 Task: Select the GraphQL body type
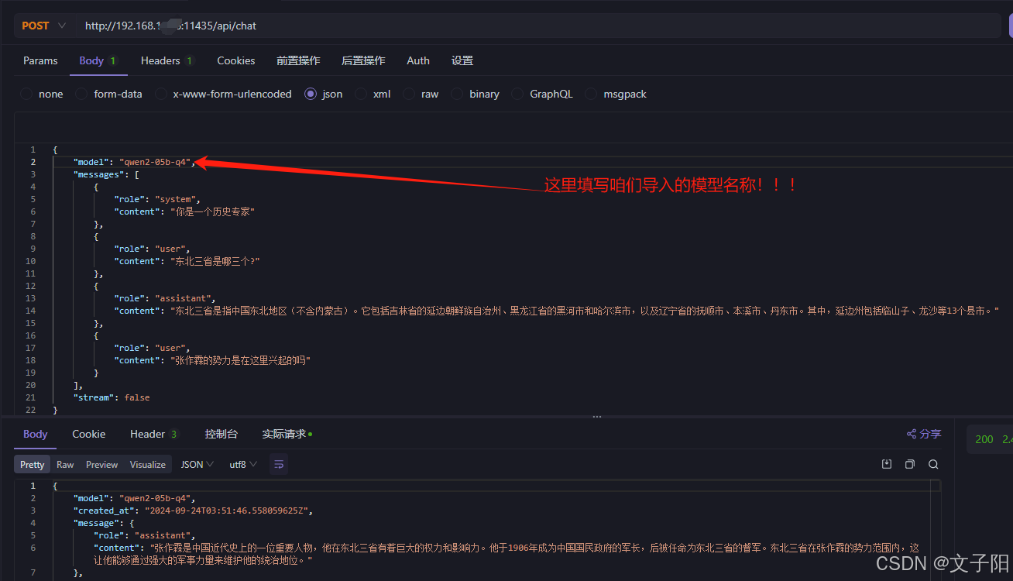(x=542, y=94)
